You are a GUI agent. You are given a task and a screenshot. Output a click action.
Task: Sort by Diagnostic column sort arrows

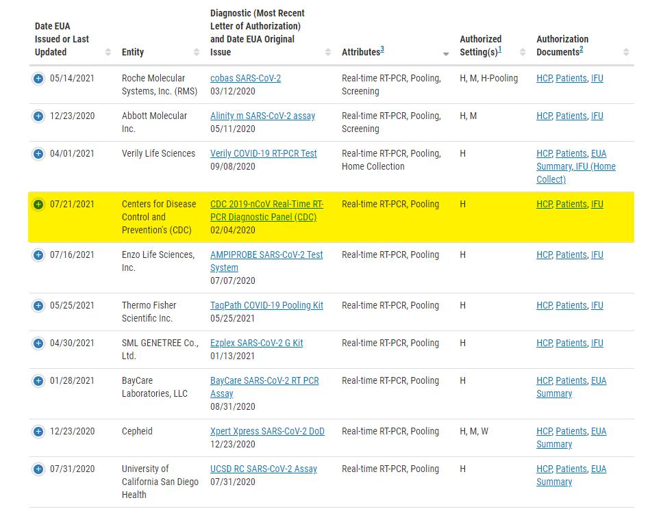(x=327, y=52)
